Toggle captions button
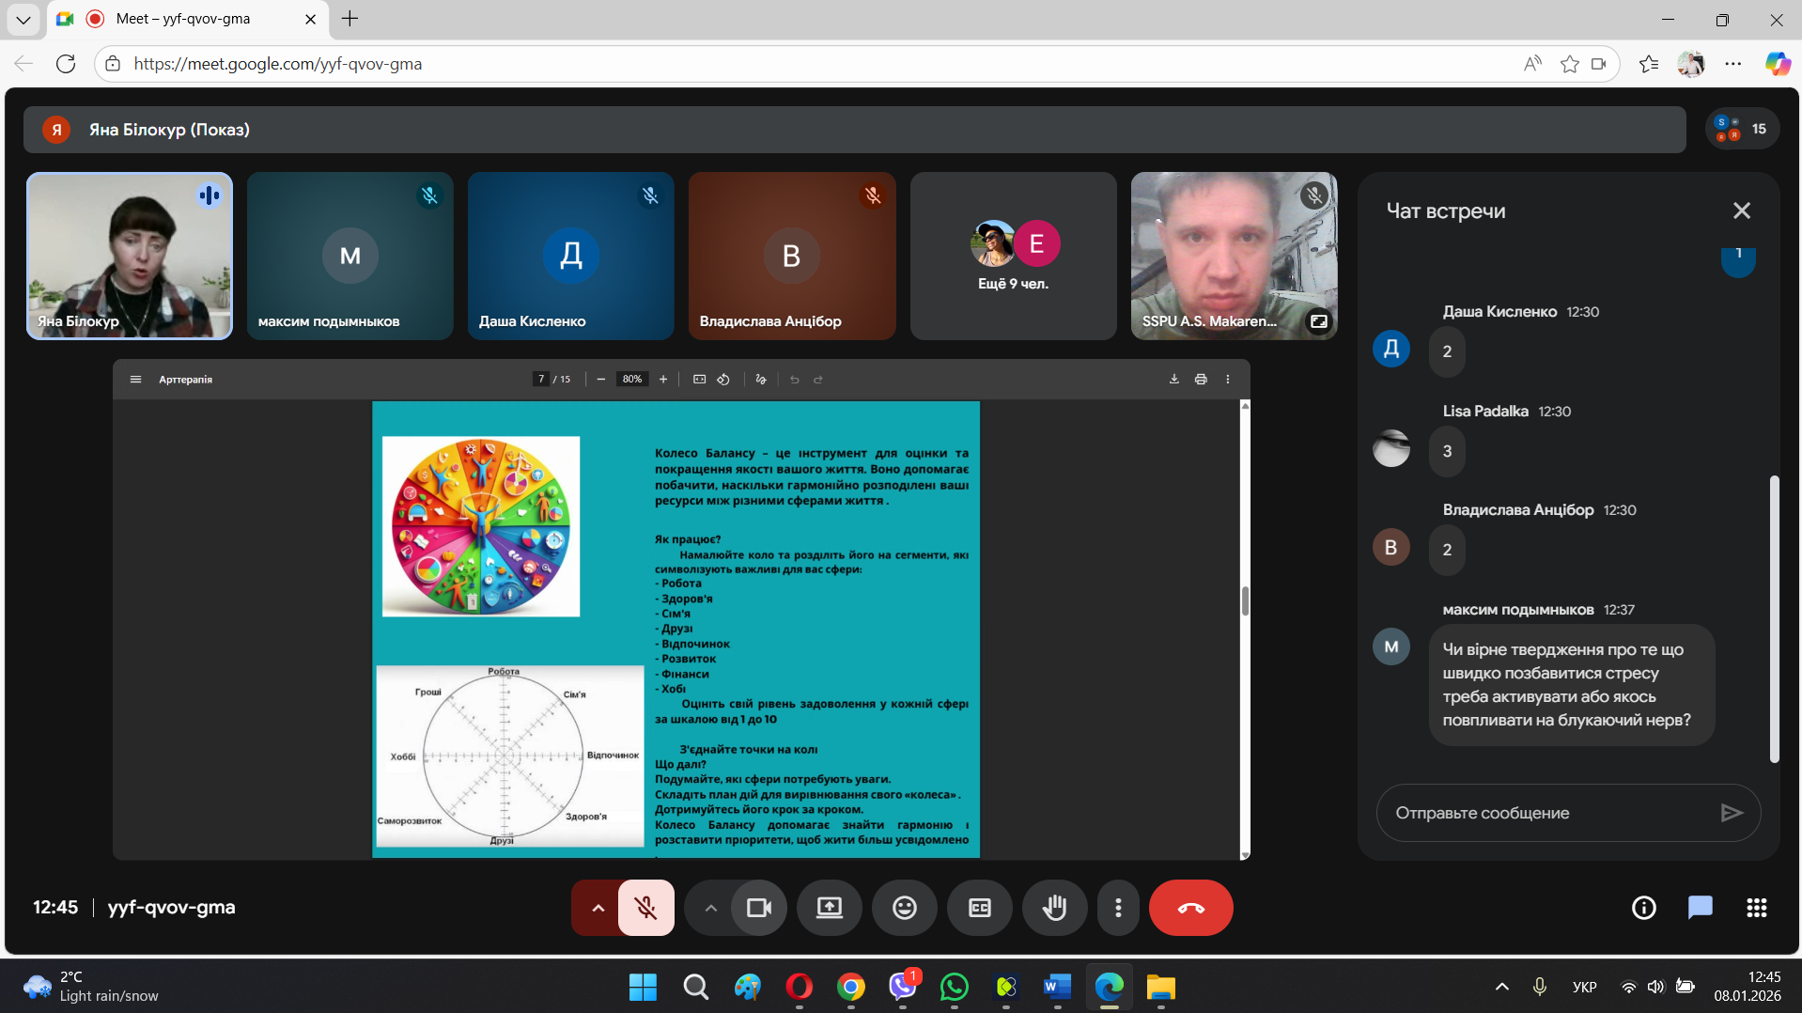 click(979, 908)
